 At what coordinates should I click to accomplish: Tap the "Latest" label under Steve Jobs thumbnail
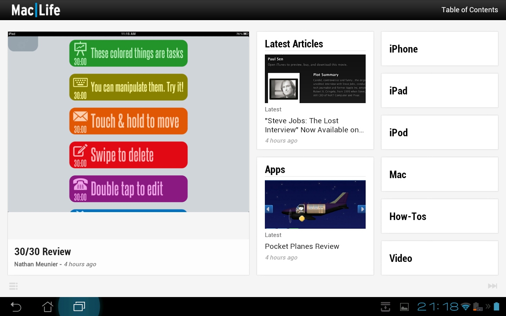coord(273,109)
